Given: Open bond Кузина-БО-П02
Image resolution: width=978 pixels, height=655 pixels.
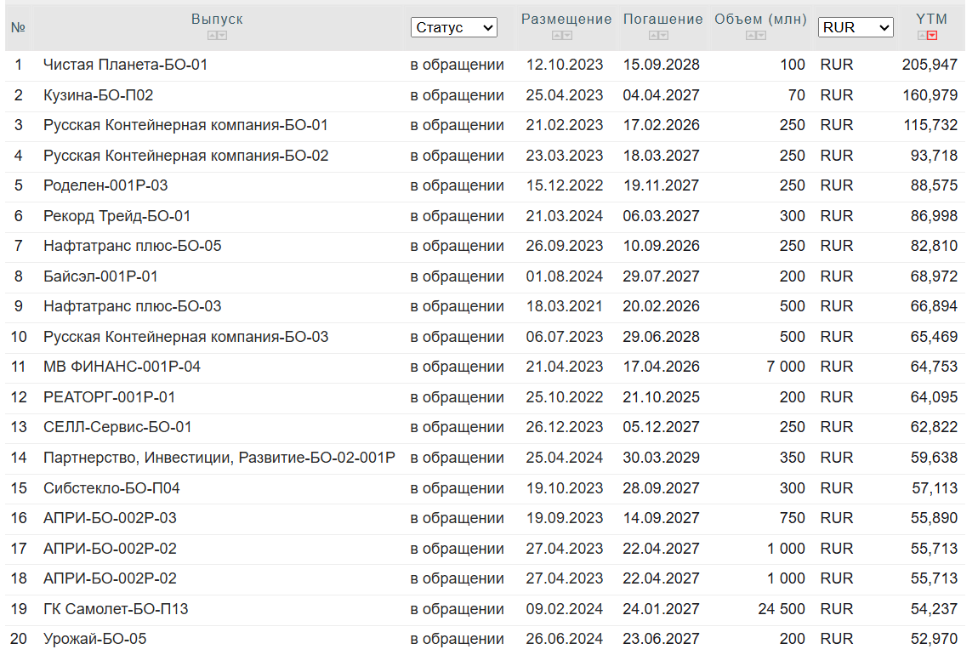Looking at the screenshot, I should [98, 95].
